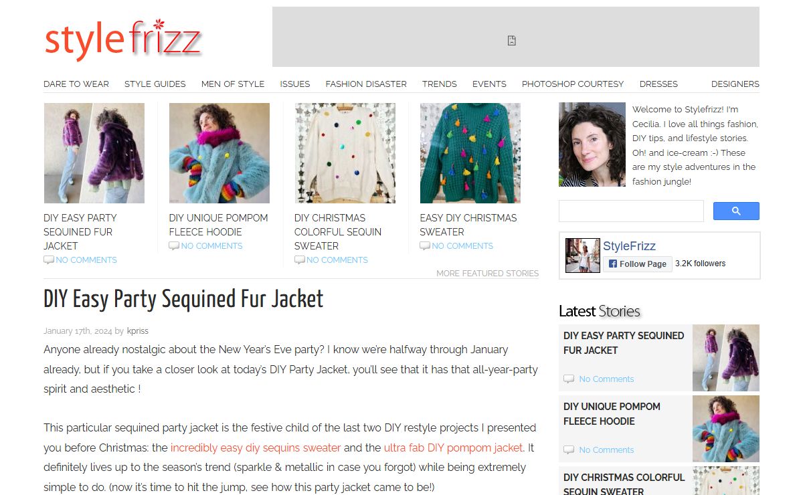803x495 pixels.
Task: Click the More Featured Stories link
Action: (x=487, y=273)
